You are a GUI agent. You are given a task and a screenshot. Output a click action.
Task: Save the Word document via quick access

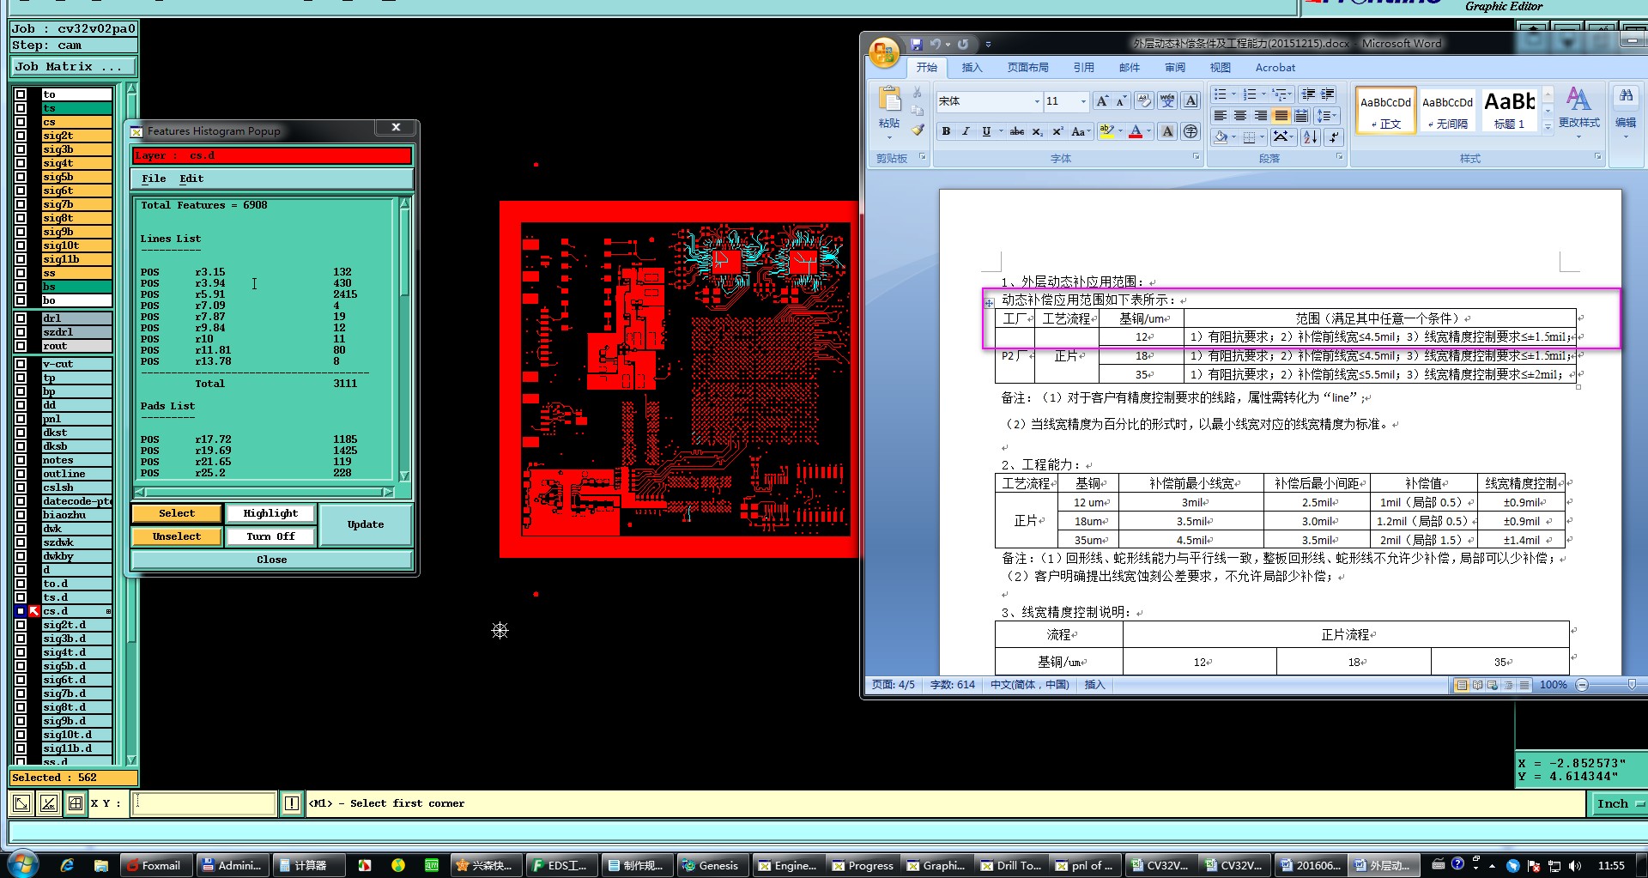point(917,44)
